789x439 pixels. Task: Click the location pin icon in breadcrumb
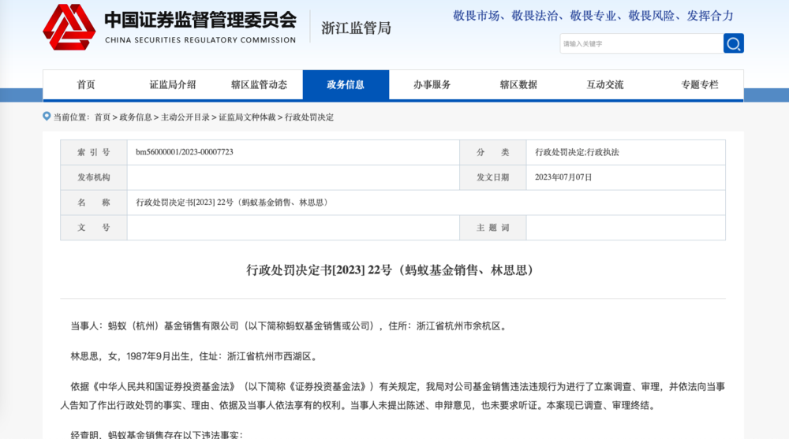click(x=47, y=117)
